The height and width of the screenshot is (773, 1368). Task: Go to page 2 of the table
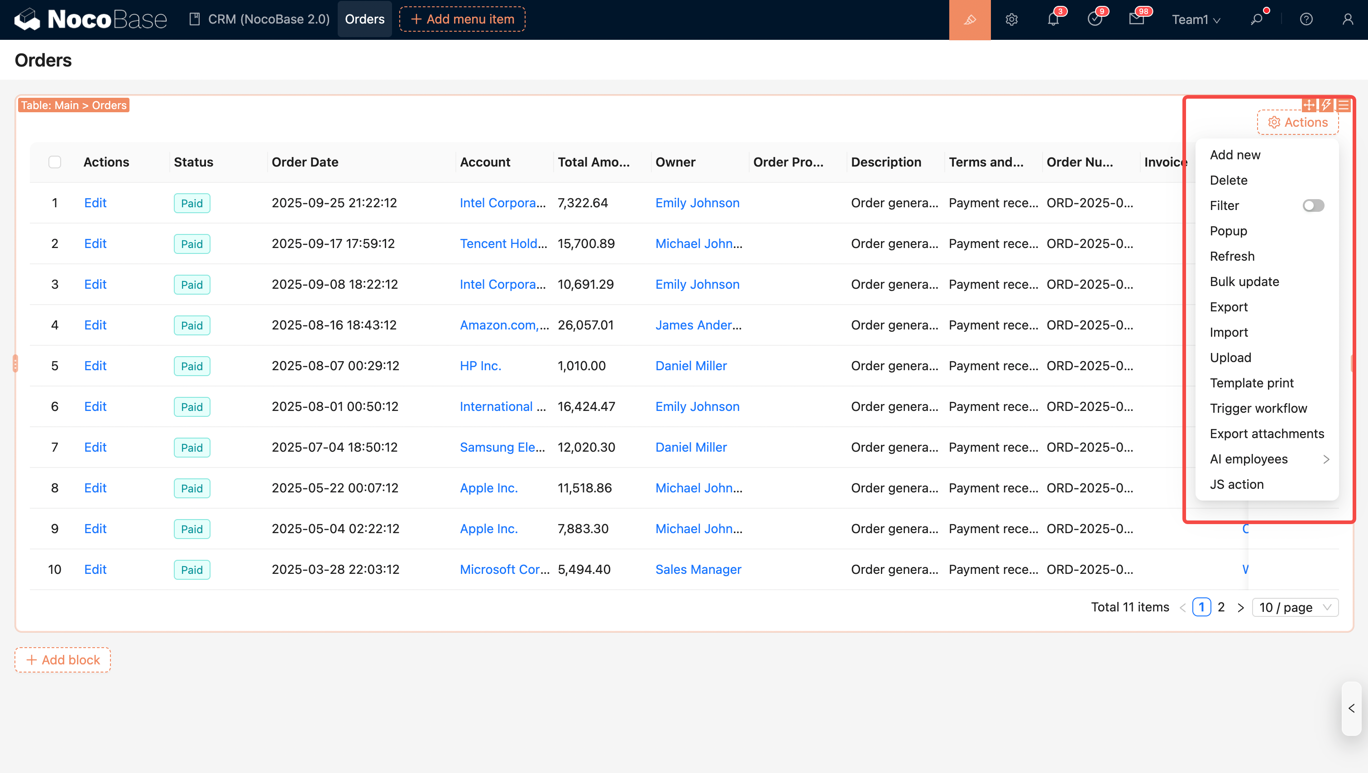[1221, 607]
